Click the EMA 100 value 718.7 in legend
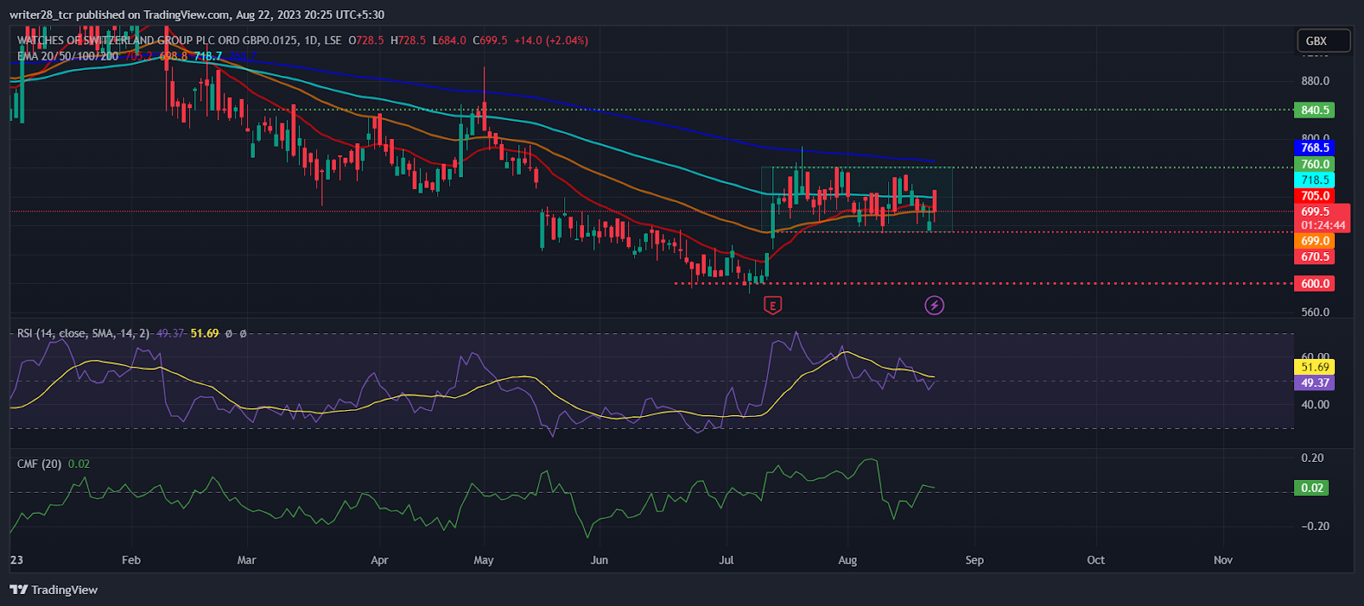 click(208, 56)
